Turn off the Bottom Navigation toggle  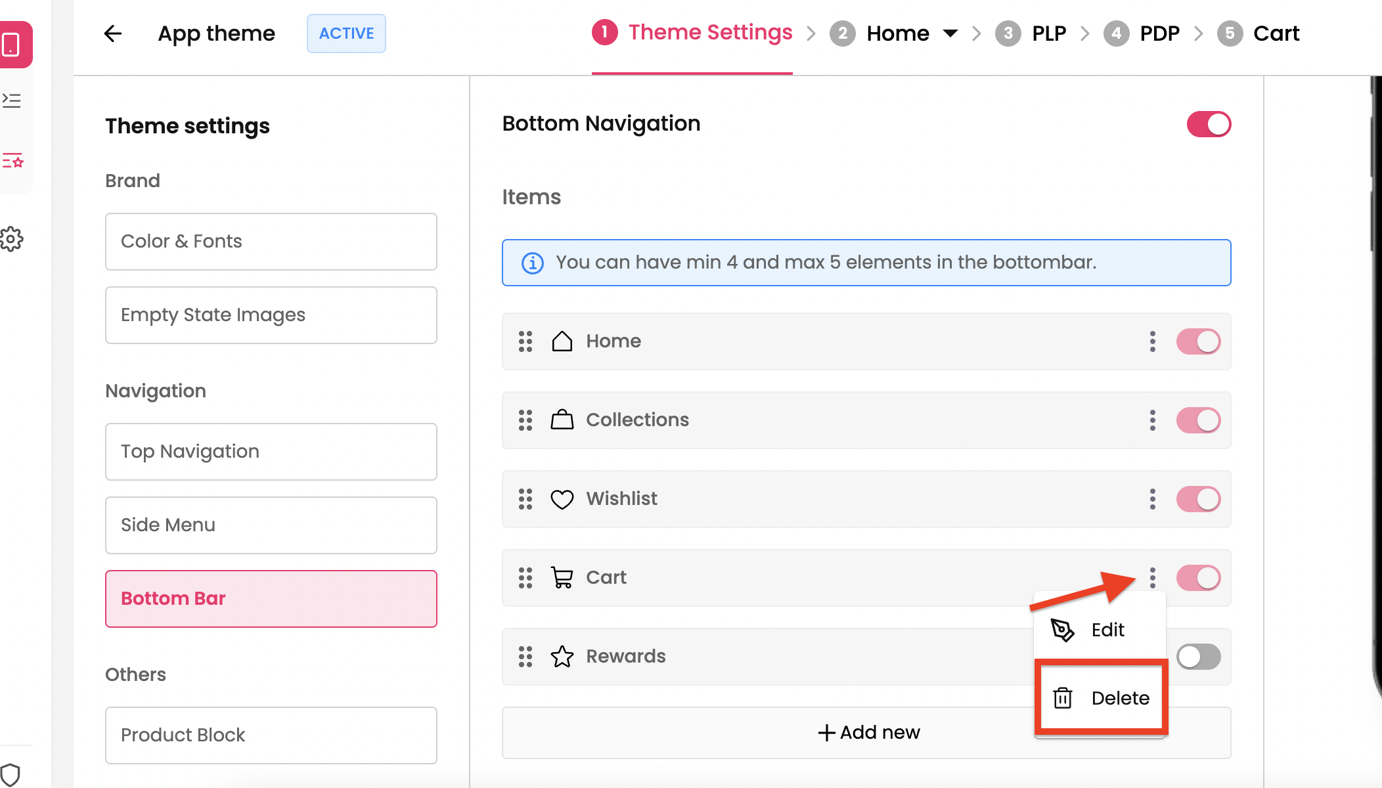click(x=1209, y=124)
